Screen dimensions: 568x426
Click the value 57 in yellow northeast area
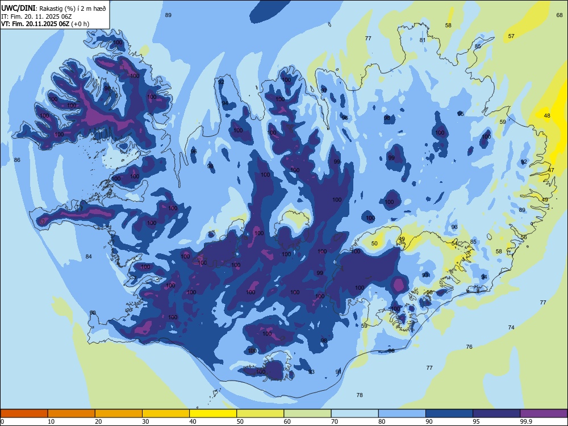click(511, 36)
